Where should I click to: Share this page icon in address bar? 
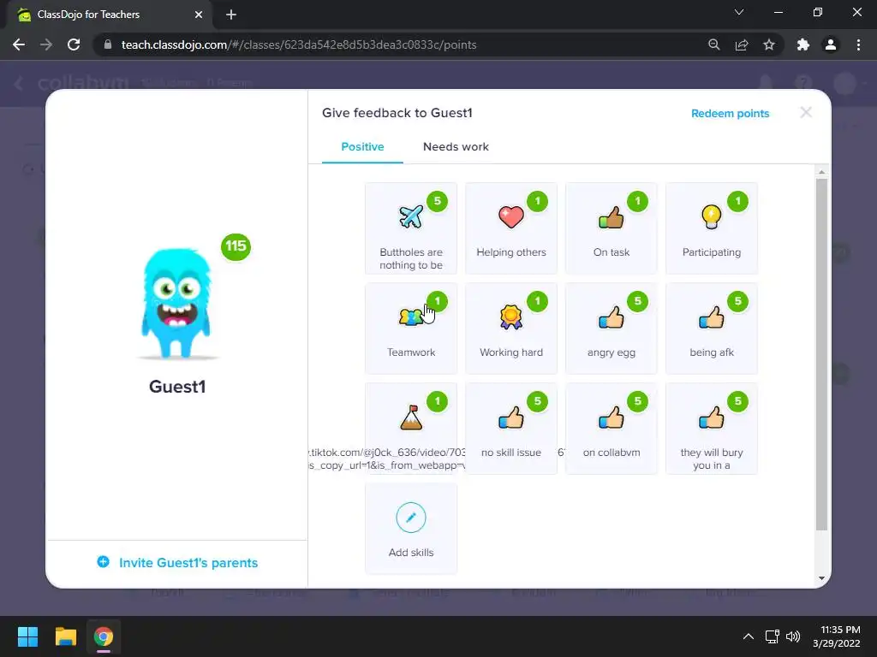[x=742, y=44]
